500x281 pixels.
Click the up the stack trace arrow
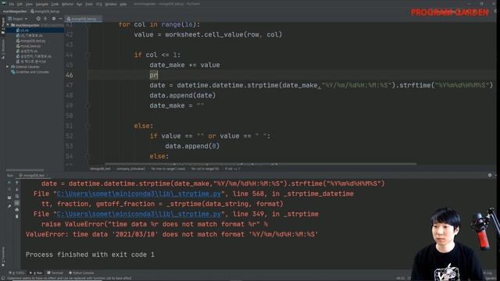[17, 183]
